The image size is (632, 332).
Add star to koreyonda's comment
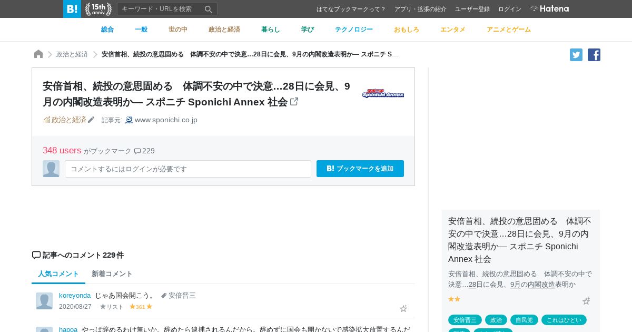[403, 309]
